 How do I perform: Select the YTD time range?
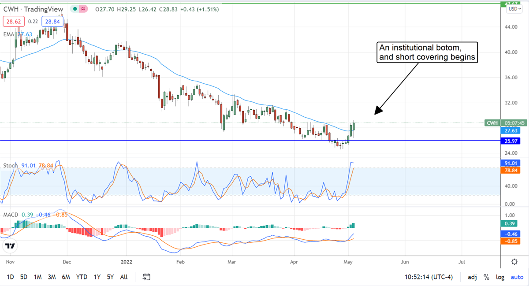point(81,277)
